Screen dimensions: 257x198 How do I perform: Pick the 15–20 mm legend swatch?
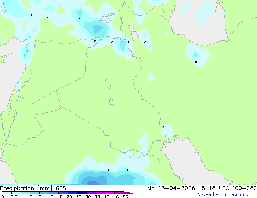pyautogui.click(x=63, y=193)
